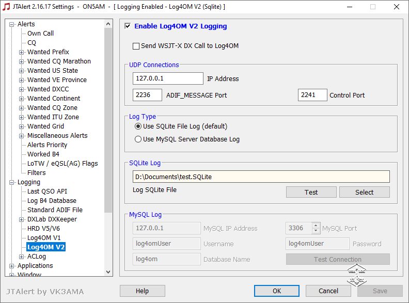The width and height of the screenshot is (409, 303).
Task: Click the Control Port field
Action: [312, 95]
